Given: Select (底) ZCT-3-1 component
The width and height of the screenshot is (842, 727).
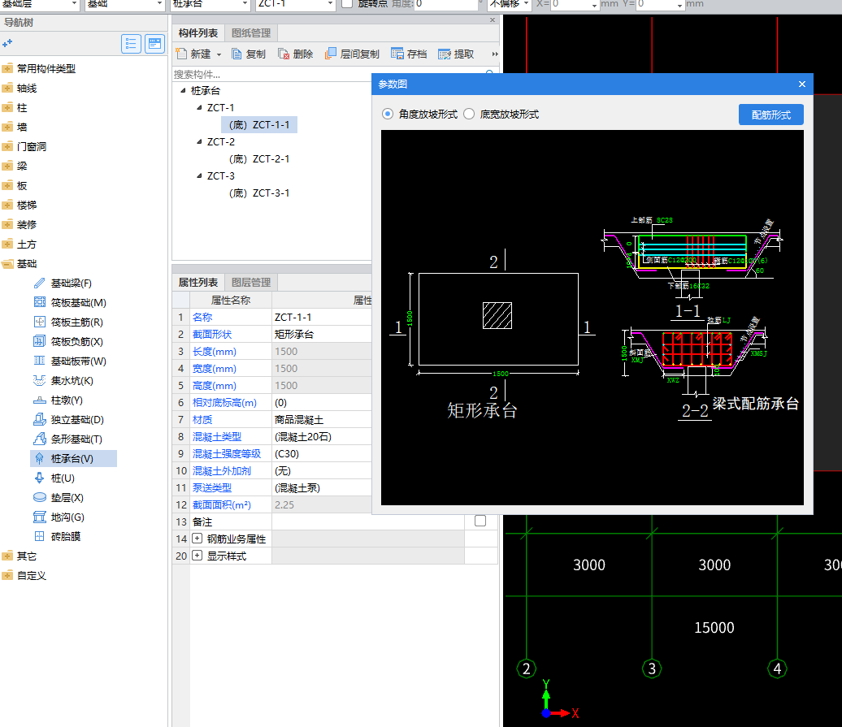Looking at the screenshot, I should point(259,193).
